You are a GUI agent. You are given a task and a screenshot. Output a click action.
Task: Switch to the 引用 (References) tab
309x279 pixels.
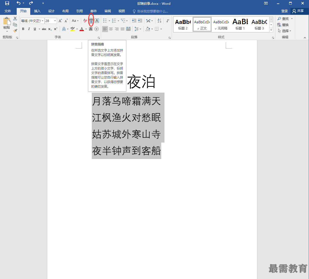[x=79, y=11]
